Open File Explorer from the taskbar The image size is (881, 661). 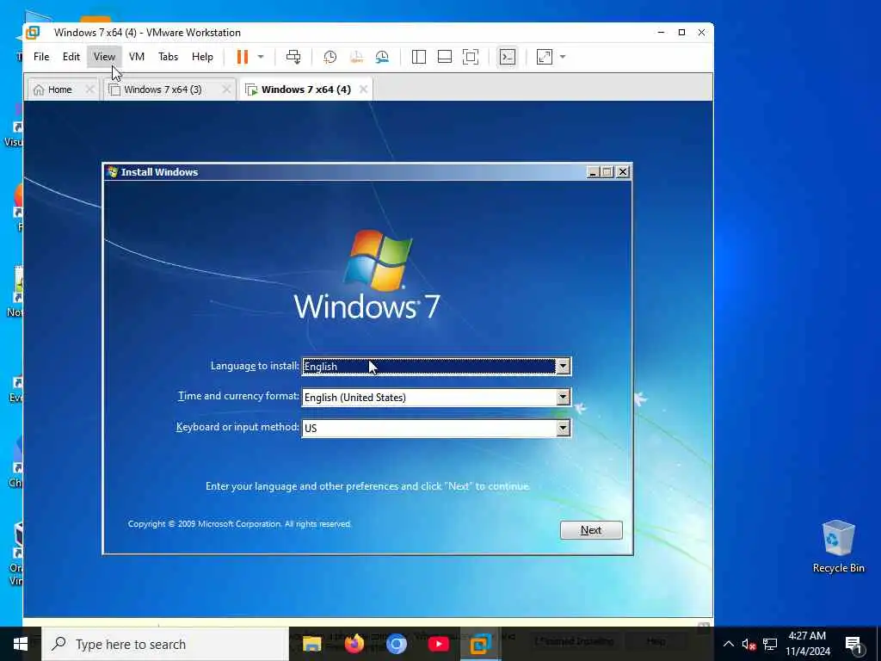311,644
